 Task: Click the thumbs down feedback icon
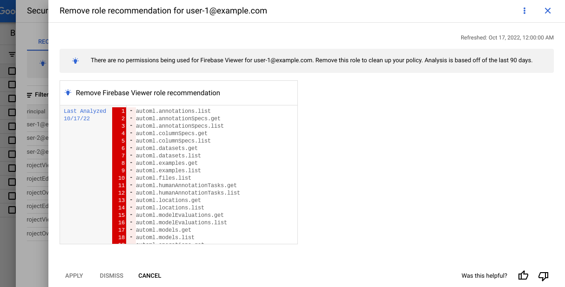pos(543,276)
